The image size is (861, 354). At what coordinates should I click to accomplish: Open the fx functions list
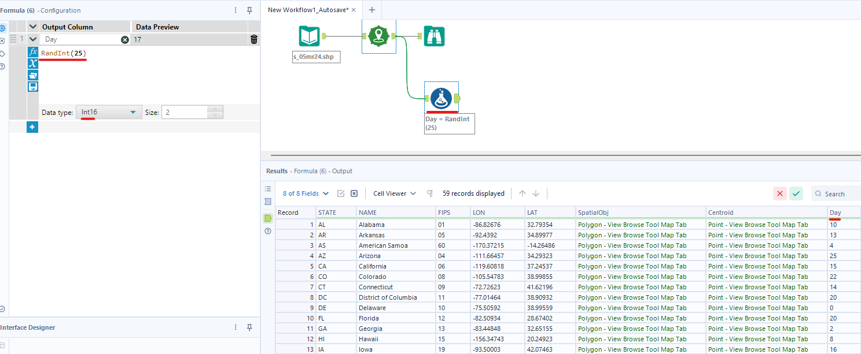pyautogui.click(x=33, y=52)
